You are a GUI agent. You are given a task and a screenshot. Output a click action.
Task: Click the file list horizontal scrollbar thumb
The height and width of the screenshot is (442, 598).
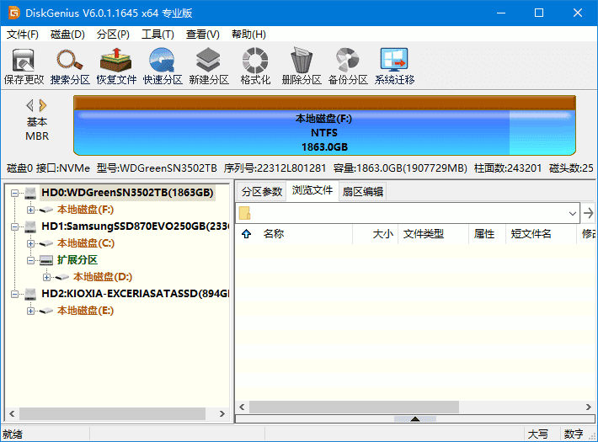(354, 407)
